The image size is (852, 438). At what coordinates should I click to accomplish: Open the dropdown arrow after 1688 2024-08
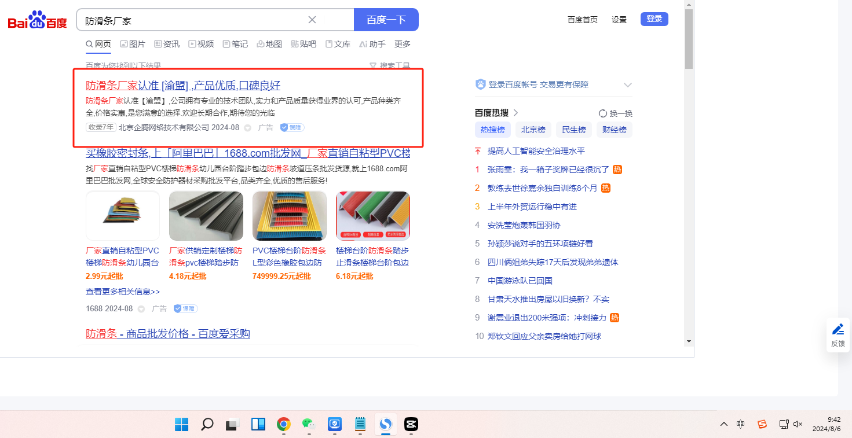coord(141,309)
